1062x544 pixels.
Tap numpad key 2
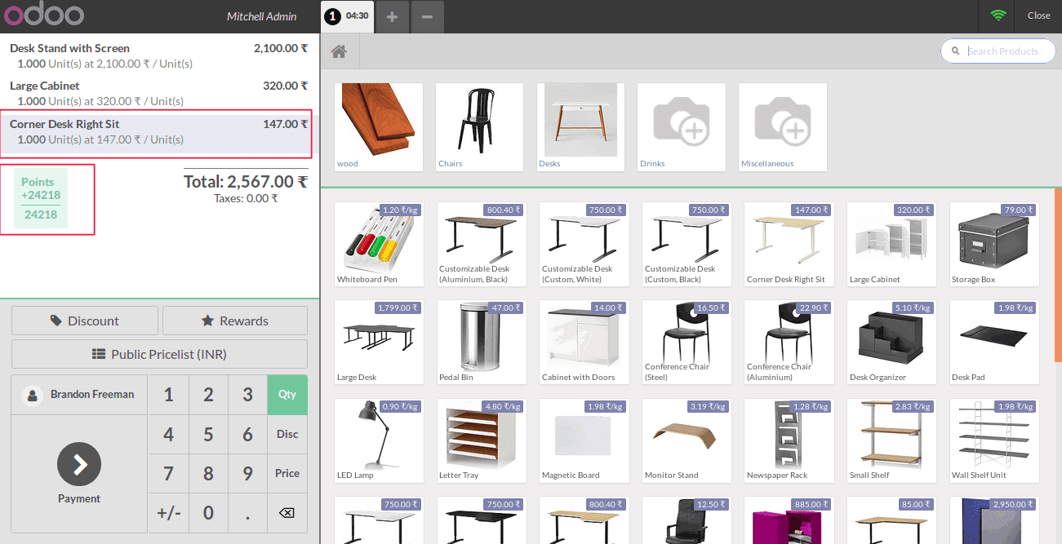tap(208, 395)
